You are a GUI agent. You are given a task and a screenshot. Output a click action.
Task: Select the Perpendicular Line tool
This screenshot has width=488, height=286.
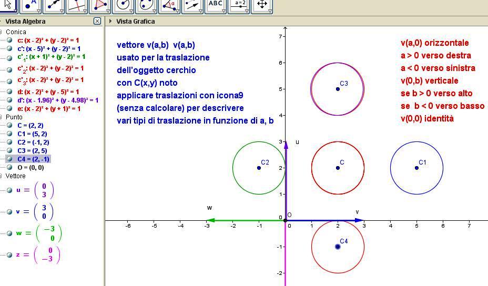pyautogui.click(x=76, y=6)
